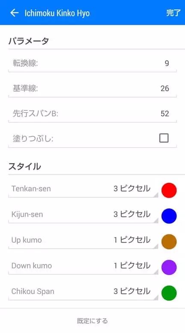Pick the purple Down kumo color swatch

click(x=169, y=268)
